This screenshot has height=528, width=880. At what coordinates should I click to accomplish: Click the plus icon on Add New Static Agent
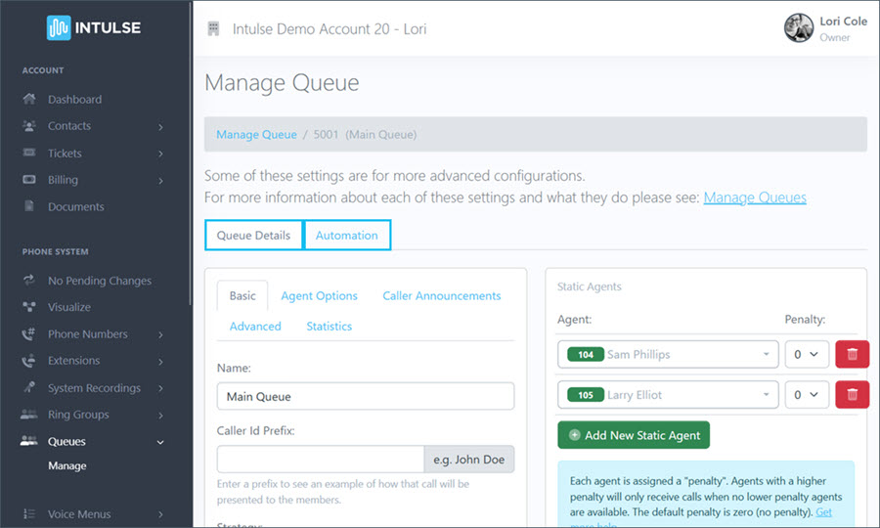click(x=574, y=435)
